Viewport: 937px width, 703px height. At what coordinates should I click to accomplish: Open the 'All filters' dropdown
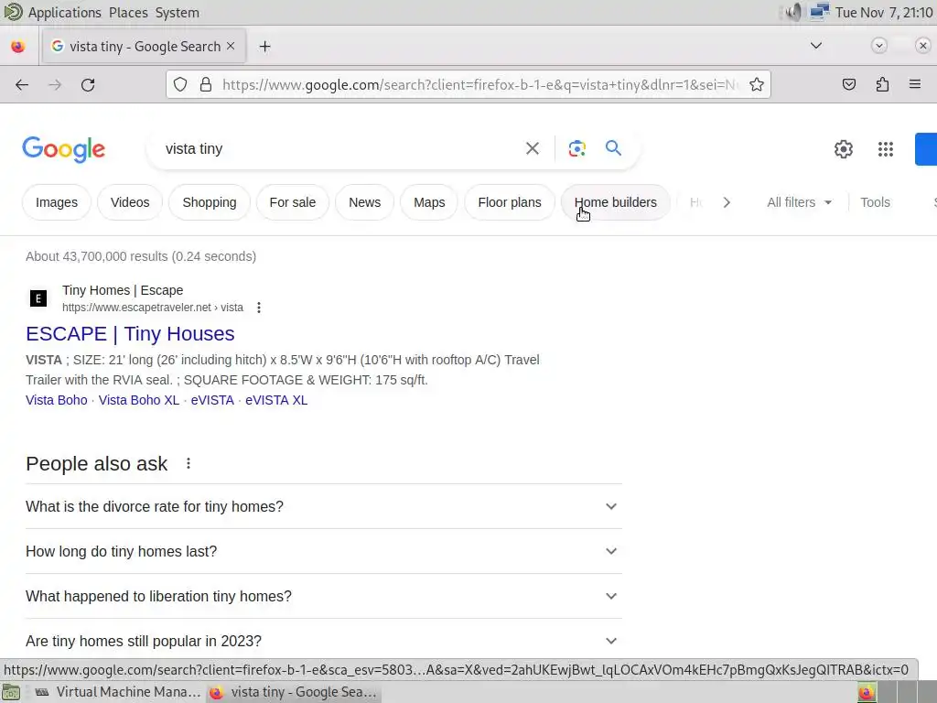(x=799, y=202)
